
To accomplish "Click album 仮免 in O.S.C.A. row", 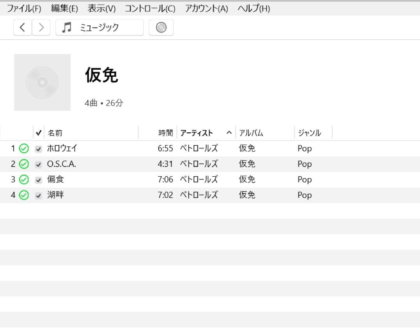I will click(247, 164).
